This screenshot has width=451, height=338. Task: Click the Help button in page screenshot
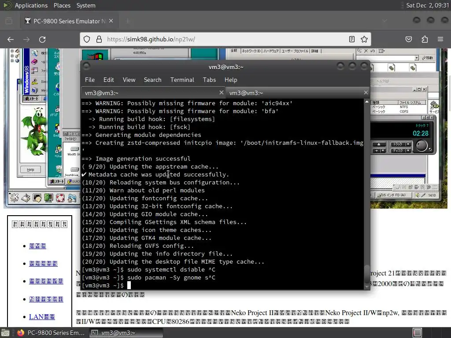[x=30, y=169]
